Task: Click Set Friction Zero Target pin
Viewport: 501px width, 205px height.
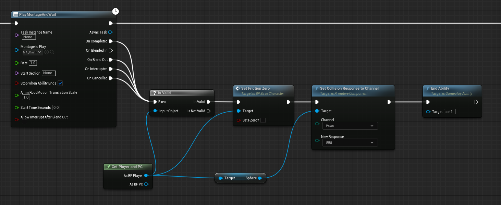Action: point(239,111)
